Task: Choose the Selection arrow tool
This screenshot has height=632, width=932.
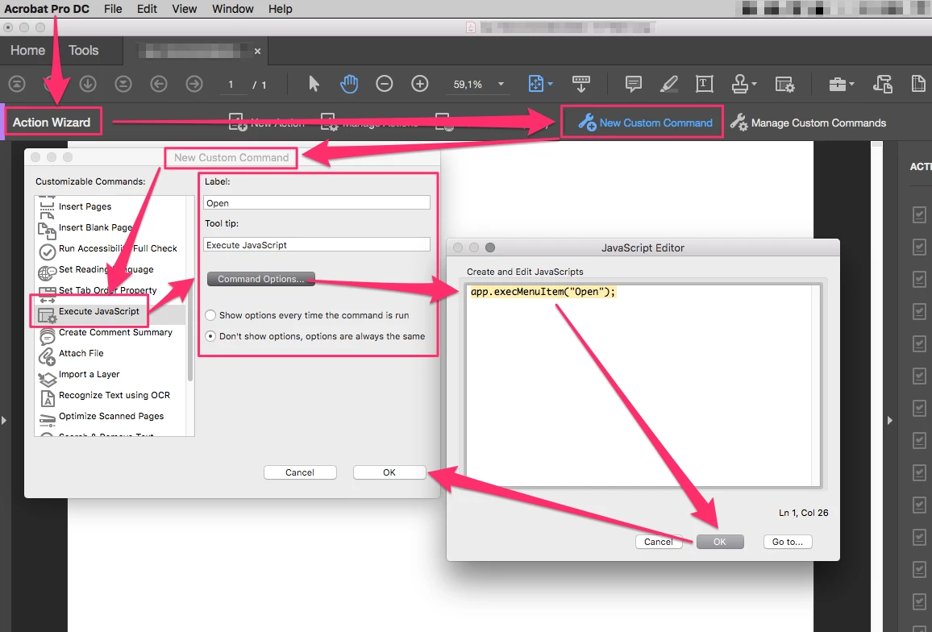Action: [x=314, y=84]
